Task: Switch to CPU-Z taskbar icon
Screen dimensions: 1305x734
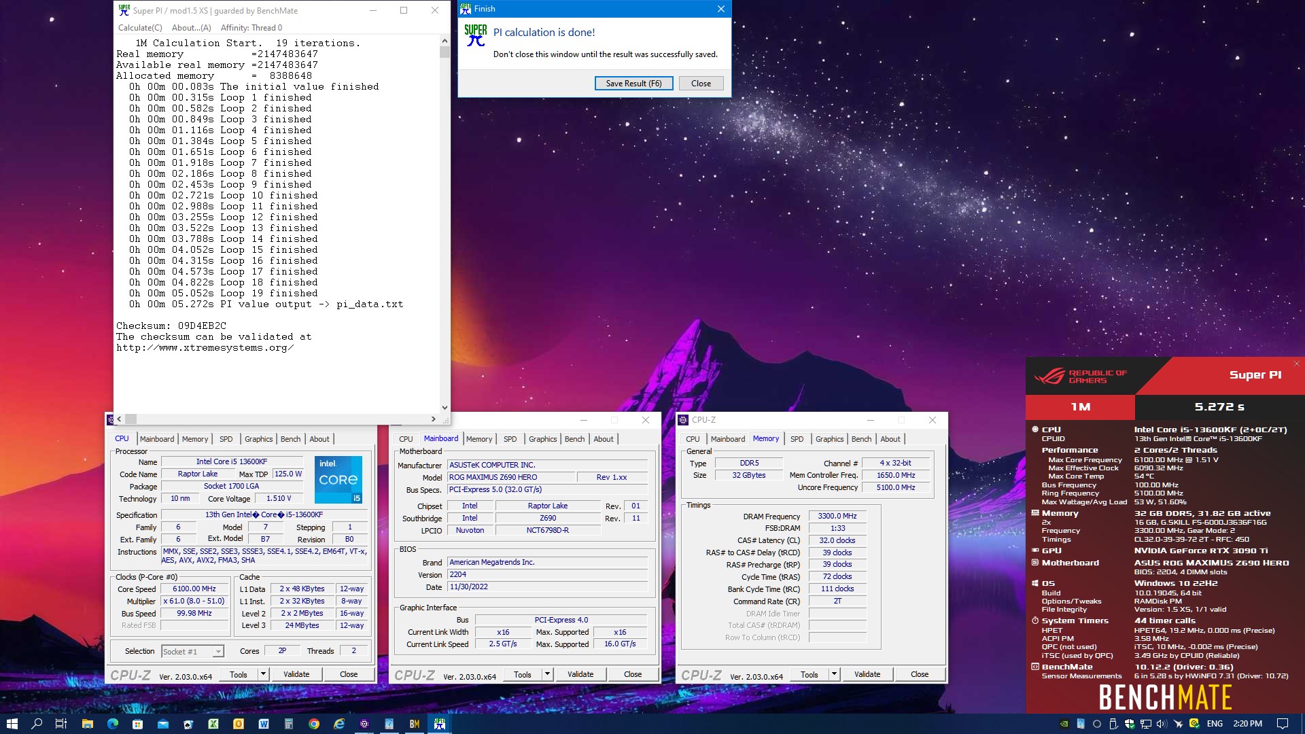Action: (x=364, y=724)
